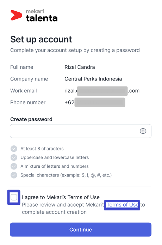Click check icon beside Special characters rule
This screenshot has height=245, width=162.
[x=14, y=175]
